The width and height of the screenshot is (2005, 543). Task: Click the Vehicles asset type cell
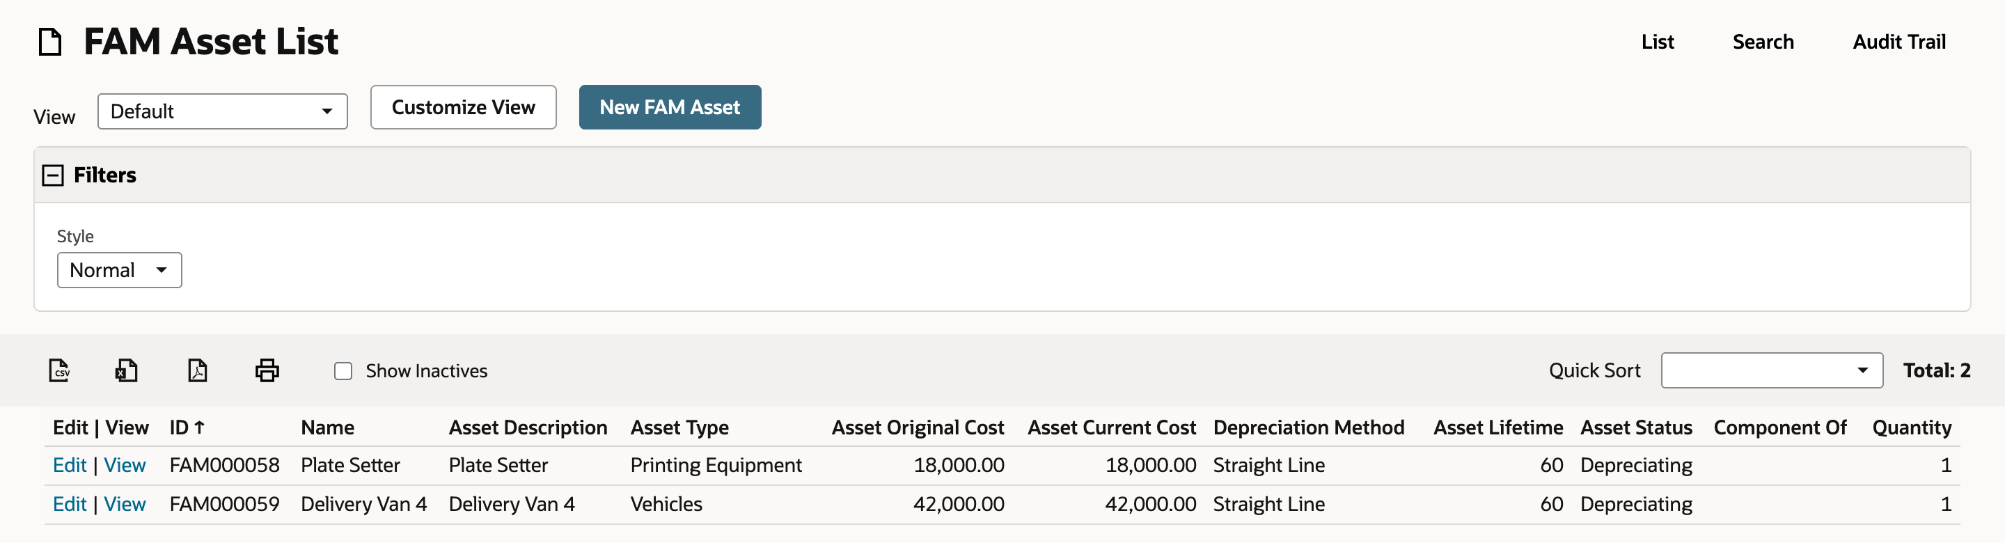click(x=666, y=504)
